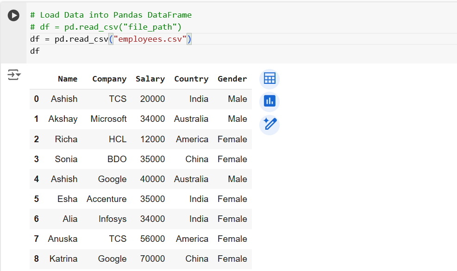Click the employees.csv string in the code

point(149,39)
